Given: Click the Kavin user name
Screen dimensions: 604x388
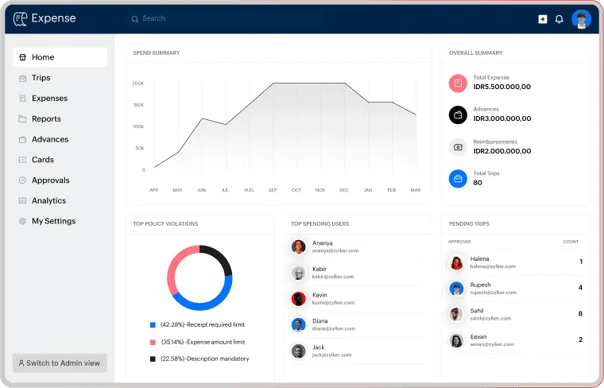Looking at the screenshot, I should point(319,295).
